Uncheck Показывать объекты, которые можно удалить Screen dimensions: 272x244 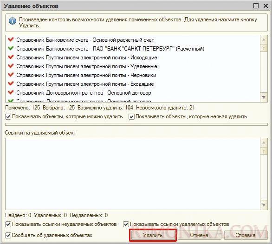click(8, 116)
